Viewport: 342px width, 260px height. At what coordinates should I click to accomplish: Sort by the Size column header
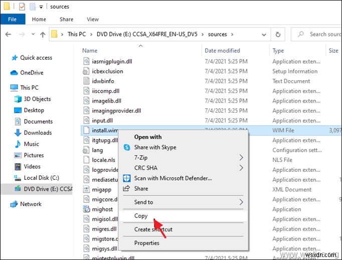pyautogui.click(x=333, y=51)
